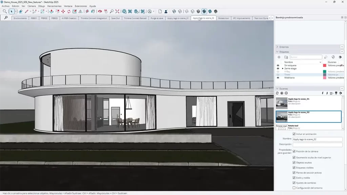Select the Line drawing tool
347x195 pixels.
click(26, 11)
